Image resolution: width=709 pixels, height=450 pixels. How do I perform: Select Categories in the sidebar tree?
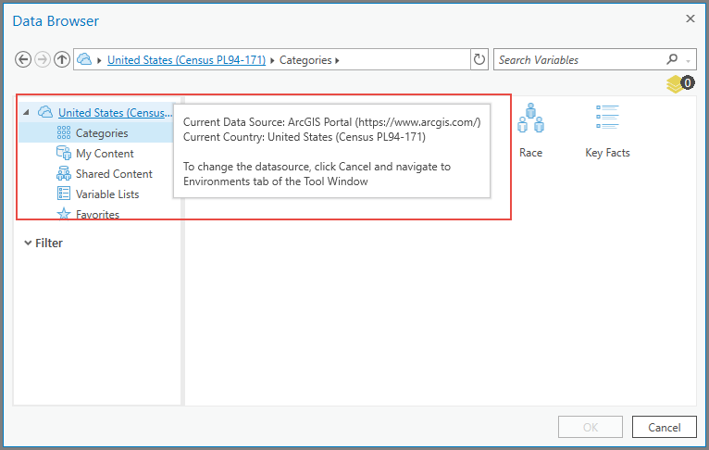[x=102, y=133]
